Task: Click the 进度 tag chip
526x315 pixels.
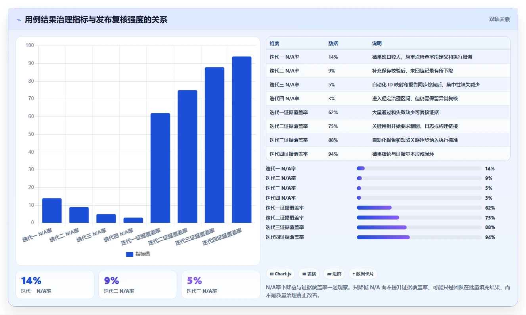Action: 334,274
